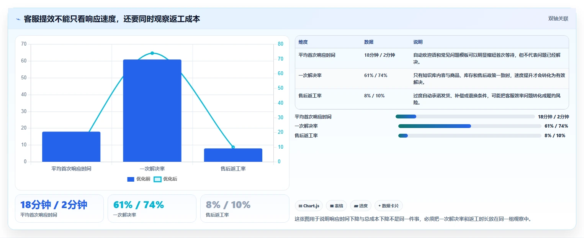Click the star icon in 数据卡片 chip
The image size is (584, 238).
[x=380, y=206]
